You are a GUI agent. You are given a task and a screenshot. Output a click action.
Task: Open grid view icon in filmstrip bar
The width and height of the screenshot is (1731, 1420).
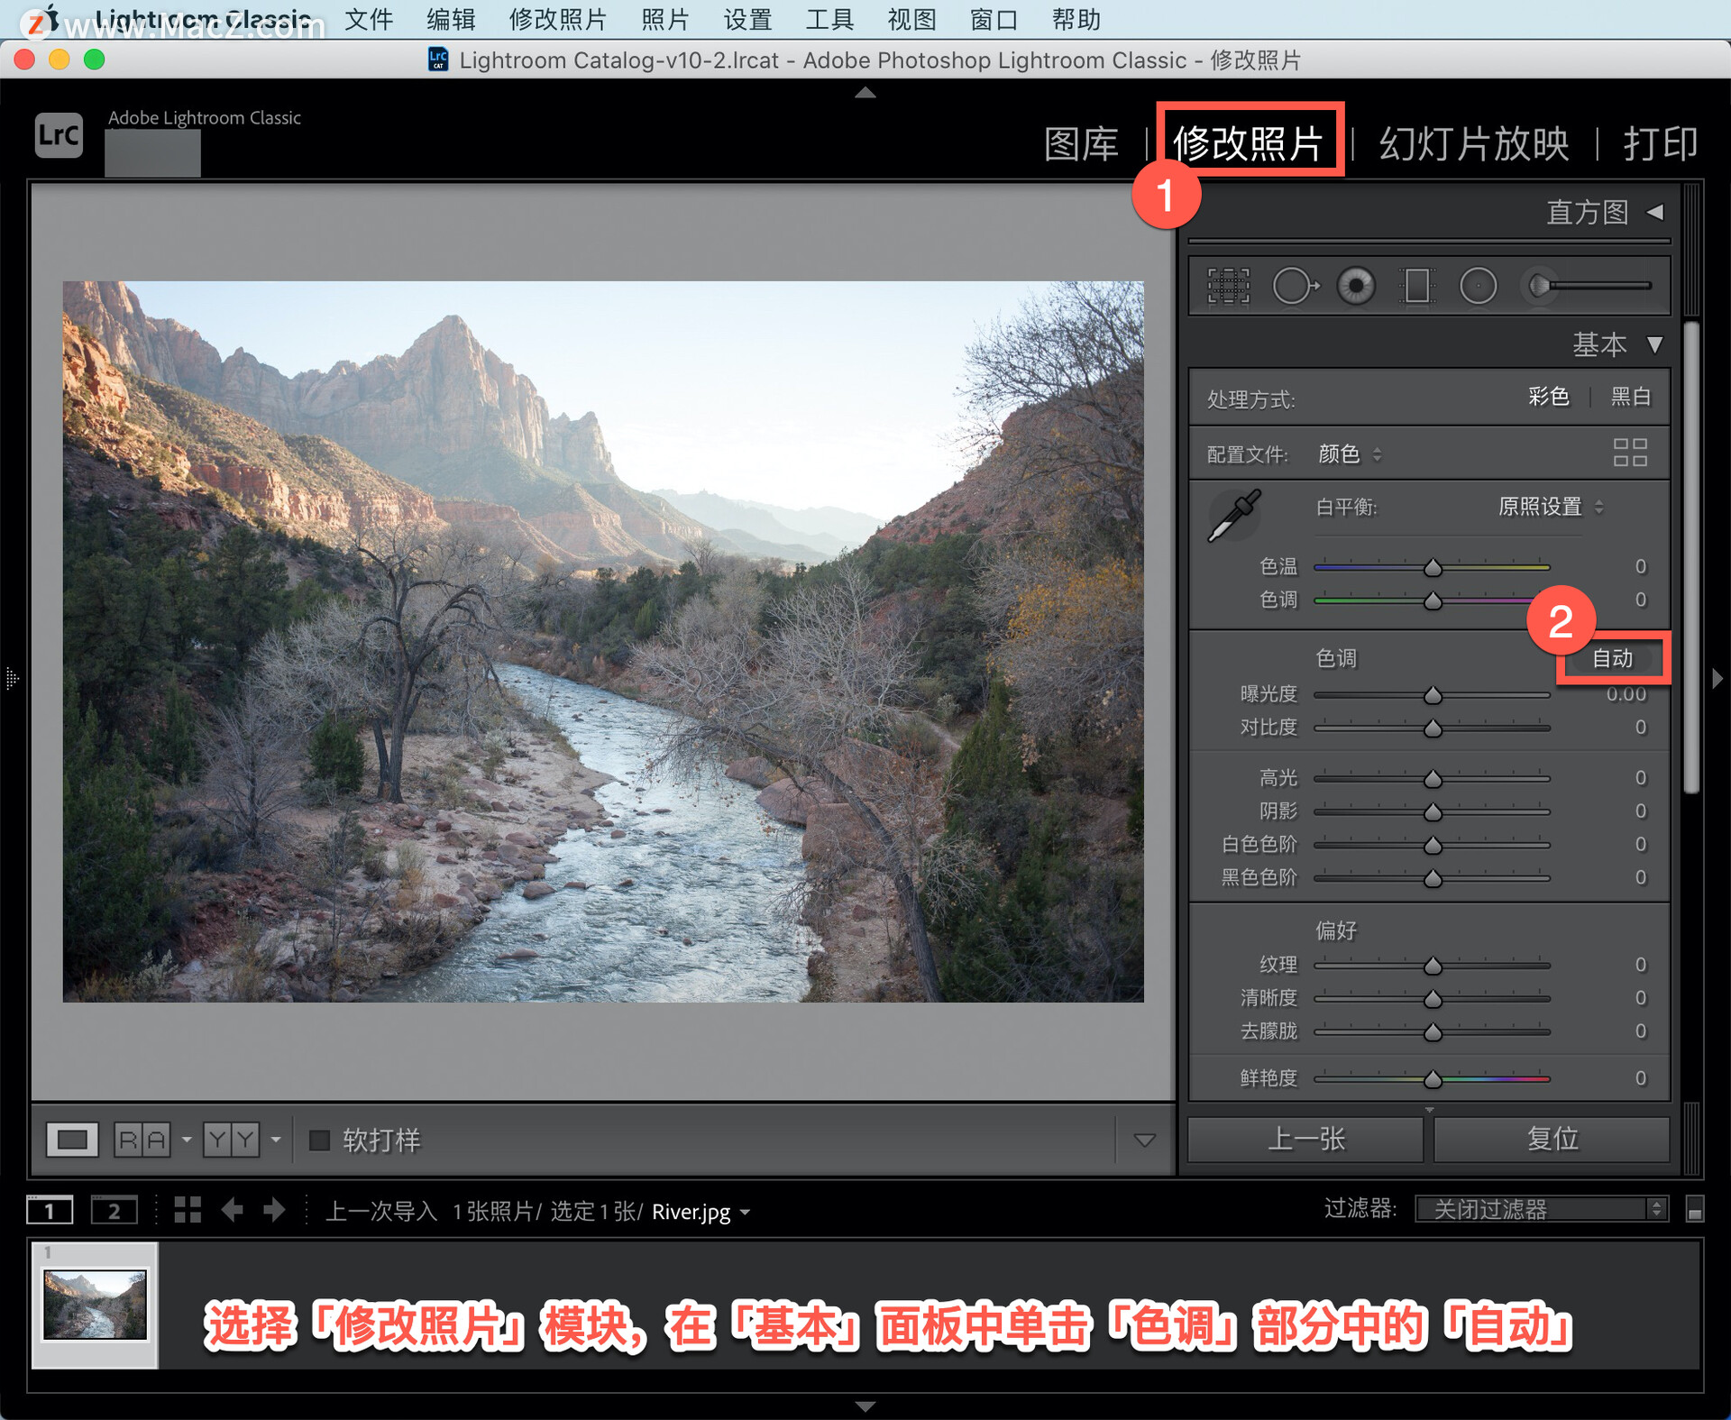tap(188, 1210)
